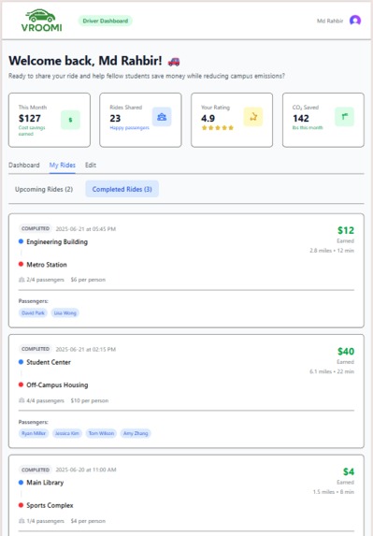
Task: Click the $127 This Month value
Action: [30, 118]
